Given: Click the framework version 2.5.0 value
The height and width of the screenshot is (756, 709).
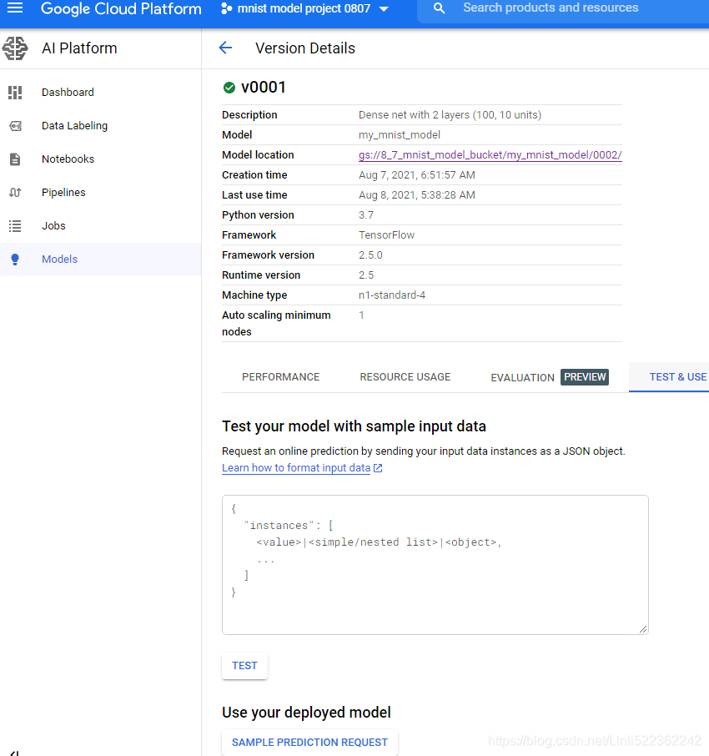Looking at the screenshot, I should (x=370, y=255).
